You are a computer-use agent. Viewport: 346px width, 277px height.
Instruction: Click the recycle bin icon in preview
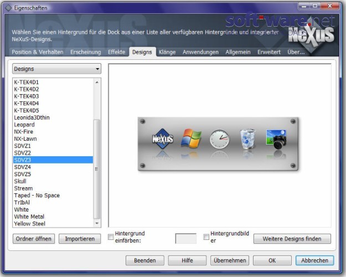tap(248, 139)
